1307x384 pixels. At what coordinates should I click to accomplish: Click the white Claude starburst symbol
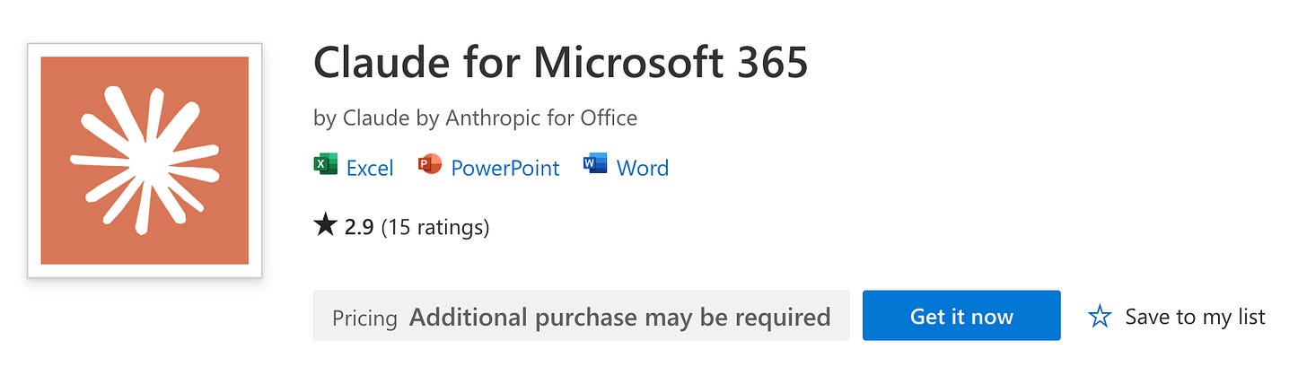(x=145, y=161)
